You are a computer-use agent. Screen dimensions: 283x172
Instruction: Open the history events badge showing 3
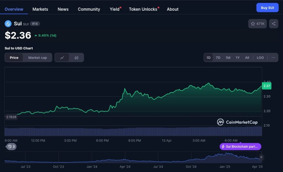(11, 146)
